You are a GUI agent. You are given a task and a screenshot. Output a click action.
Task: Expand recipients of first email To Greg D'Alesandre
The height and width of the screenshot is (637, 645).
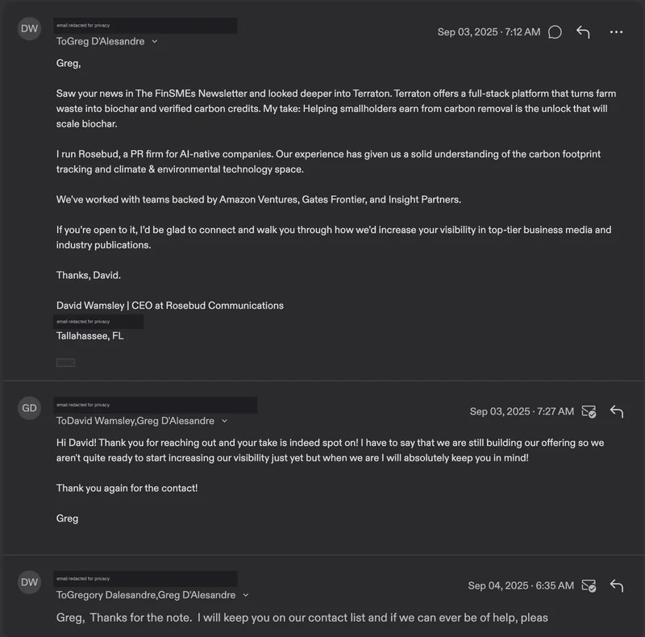155,42
